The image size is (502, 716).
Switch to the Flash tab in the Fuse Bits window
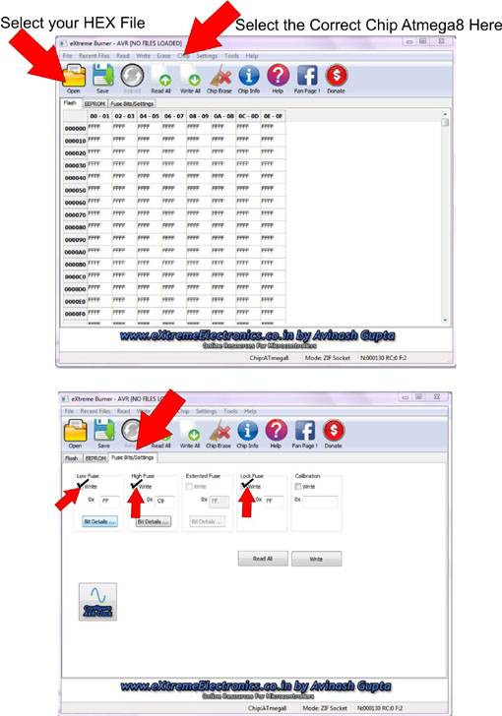coord(72,458)
